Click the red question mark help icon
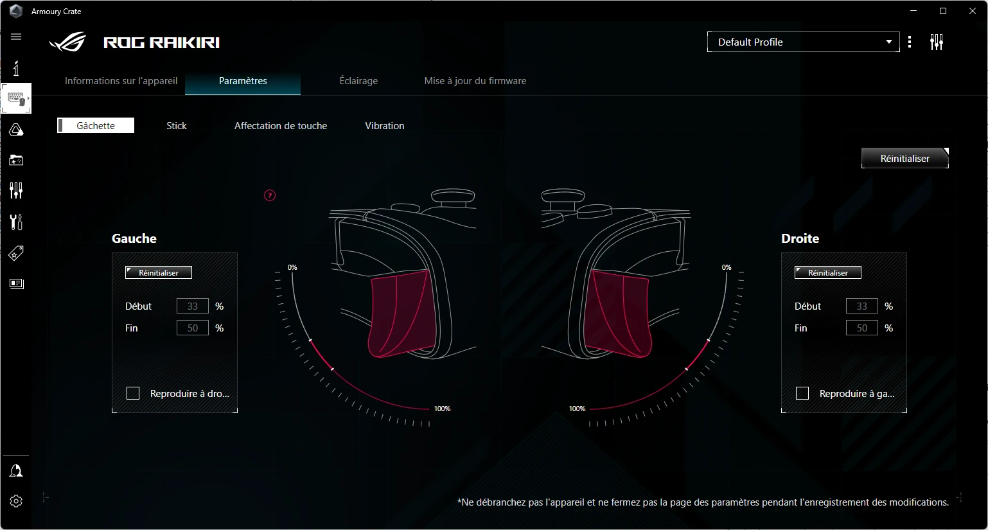The image size is (988, 530). pos(270,195)
